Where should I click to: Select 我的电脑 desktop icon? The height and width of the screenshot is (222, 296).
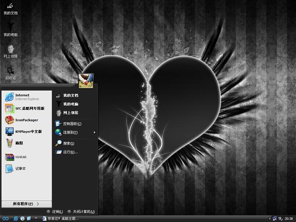[x=11, y=30]
